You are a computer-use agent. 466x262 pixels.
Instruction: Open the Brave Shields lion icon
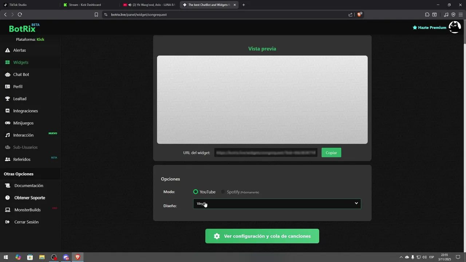pyautogui.click(x=360, y=15)
